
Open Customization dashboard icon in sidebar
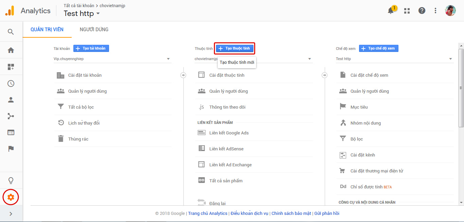tap(11, 67)
